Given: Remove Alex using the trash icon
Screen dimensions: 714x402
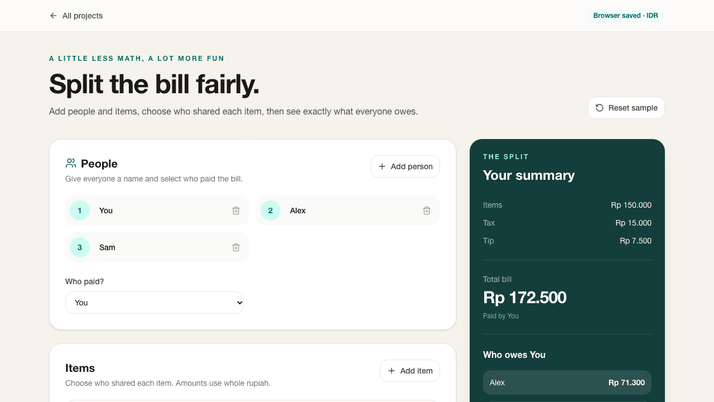Looking at the screenshot, I should coord(427,210).
